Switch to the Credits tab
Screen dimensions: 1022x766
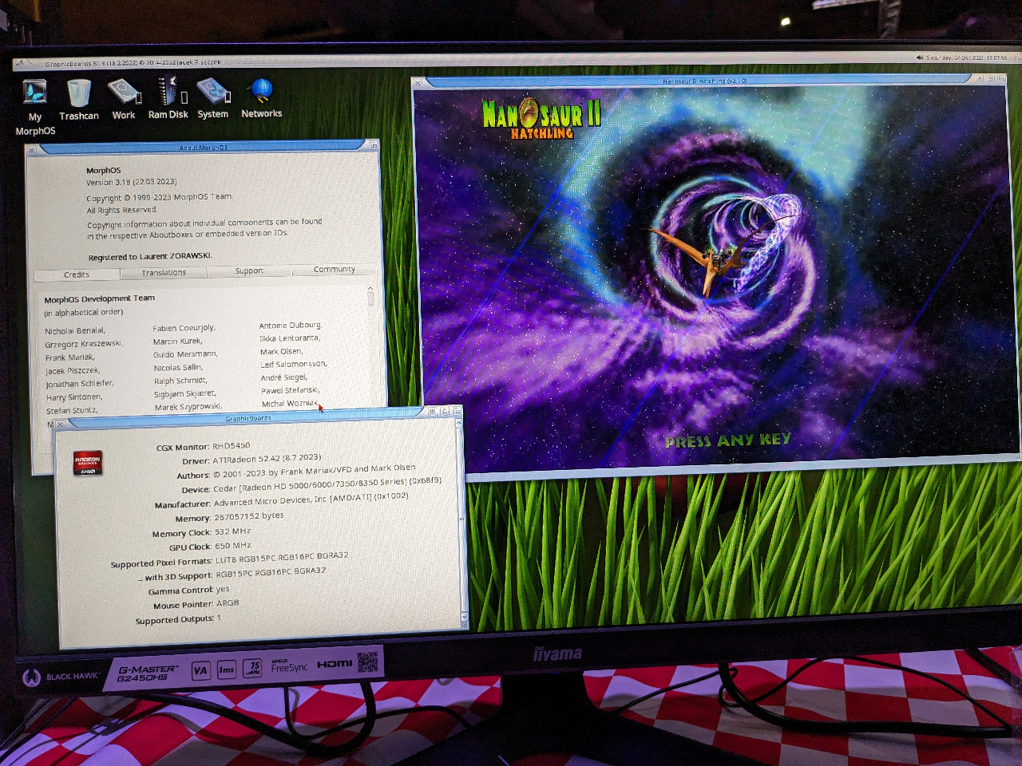tap(77, 274)
